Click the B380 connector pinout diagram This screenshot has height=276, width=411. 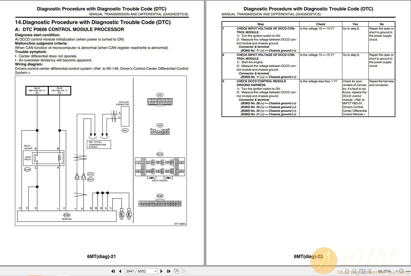pyautogui.click(x=160, y=203)
